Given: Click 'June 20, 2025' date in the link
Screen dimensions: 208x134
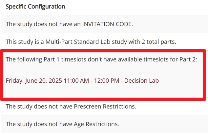Looking at the screenshot, I should pyautogui.click(x=44, y=81).
